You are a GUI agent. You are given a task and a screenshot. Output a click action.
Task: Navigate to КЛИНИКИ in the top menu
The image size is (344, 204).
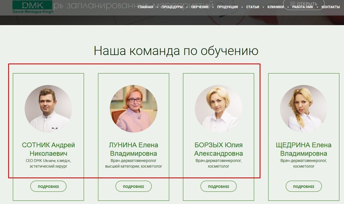click(275, 7)
